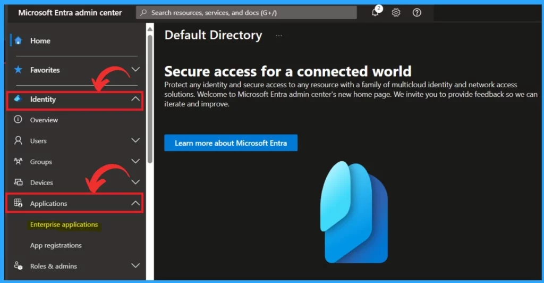
Task: Click the Home house icon
Action: (19, 40)
